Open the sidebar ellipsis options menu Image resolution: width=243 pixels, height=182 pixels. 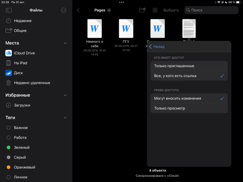pyautogui.click(x=64, y=10)
